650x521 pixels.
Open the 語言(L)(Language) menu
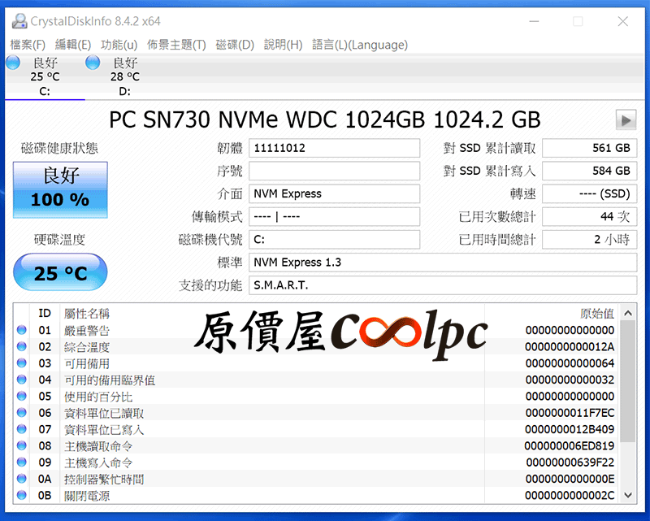point(360,45)
